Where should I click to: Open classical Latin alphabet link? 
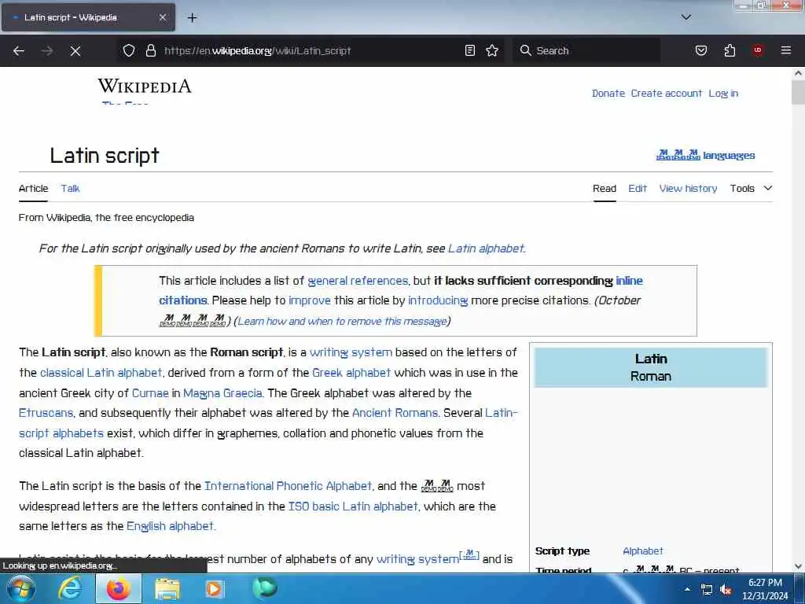tap(101, 373)
